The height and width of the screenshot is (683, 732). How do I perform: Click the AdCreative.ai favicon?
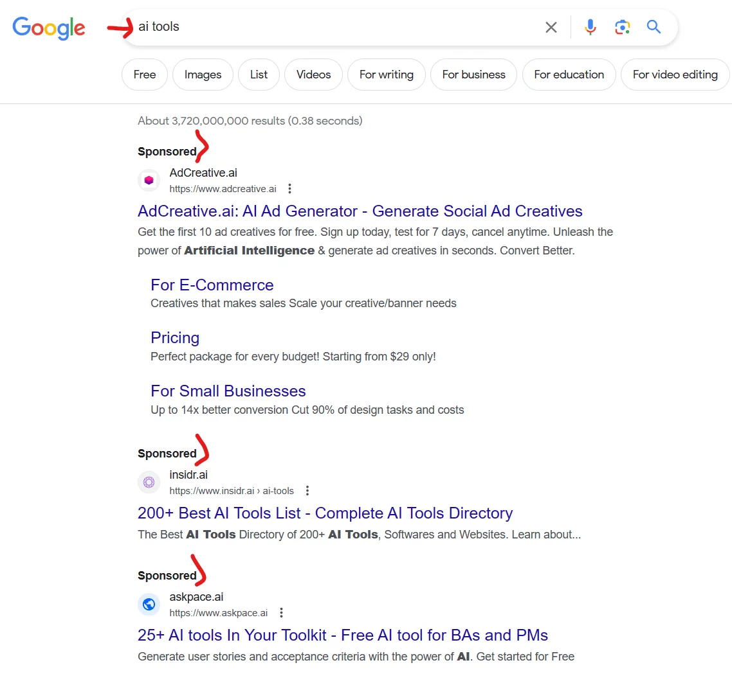pyautogui.click(x=149, y=181)
